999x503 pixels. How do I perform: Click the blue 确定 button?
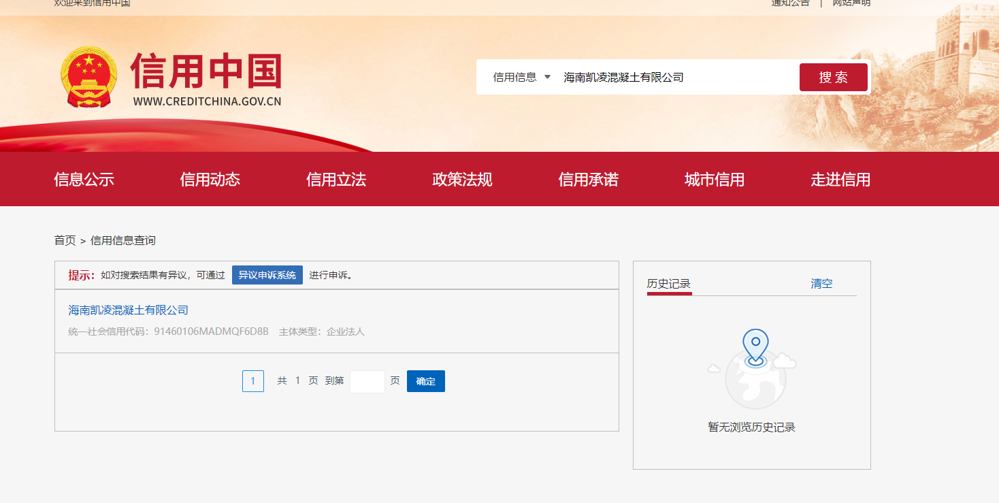click(x=426, y=381)
